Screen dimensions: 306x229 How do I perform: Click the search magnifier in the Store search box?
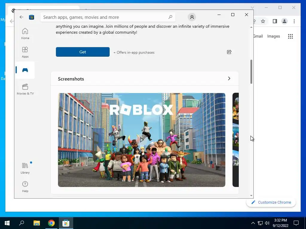(170, 17)
